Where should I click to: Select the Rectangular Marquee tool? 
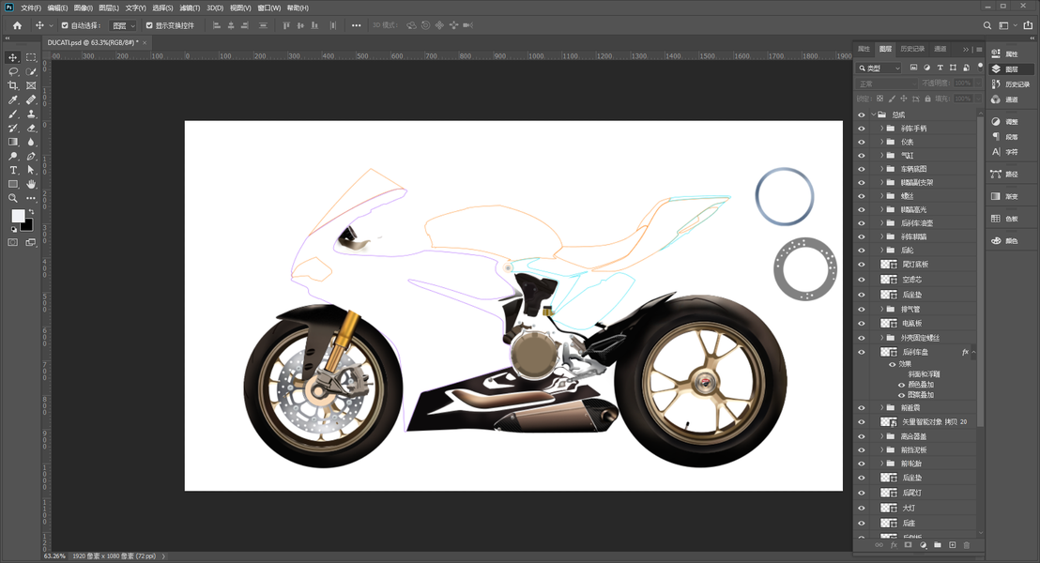point(31,57)
